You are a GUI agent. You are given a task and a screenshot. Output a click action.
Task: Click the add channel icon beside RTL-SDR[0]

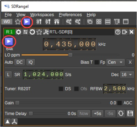tap(46, 32)
